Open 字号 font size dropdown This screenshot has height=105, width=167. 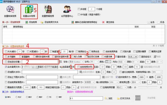point(94,62)
